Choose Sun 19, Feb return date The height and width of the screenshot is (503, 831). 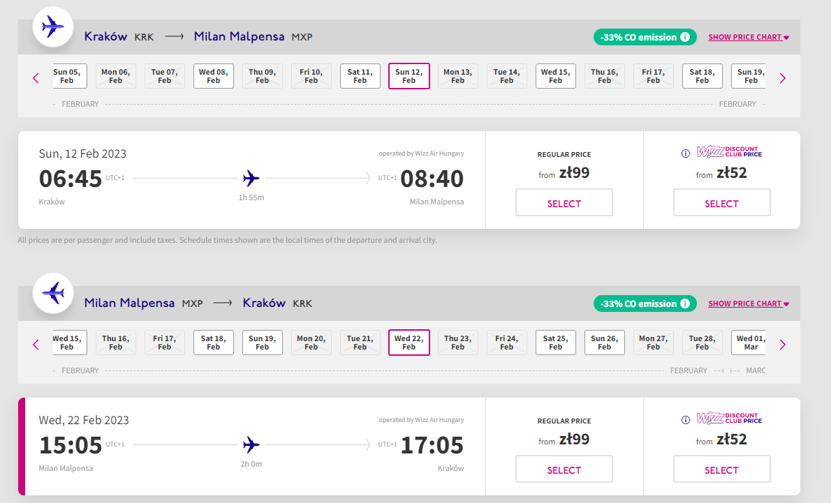tap(263, 343)
